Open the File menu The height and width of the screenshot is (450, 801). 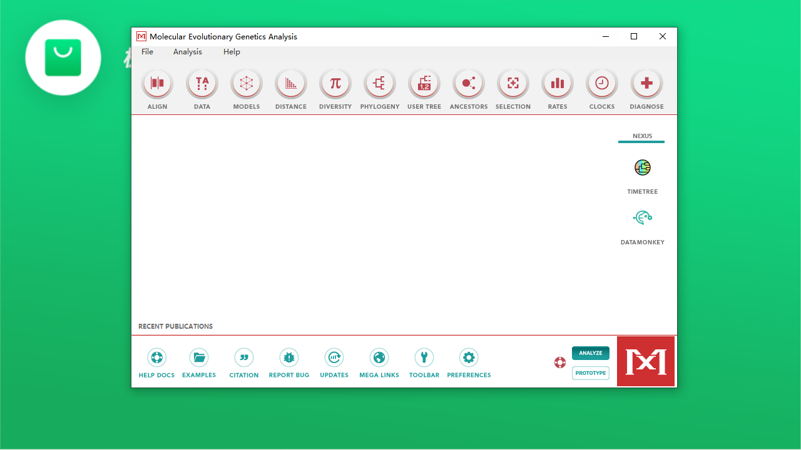[x=147, y=52]
